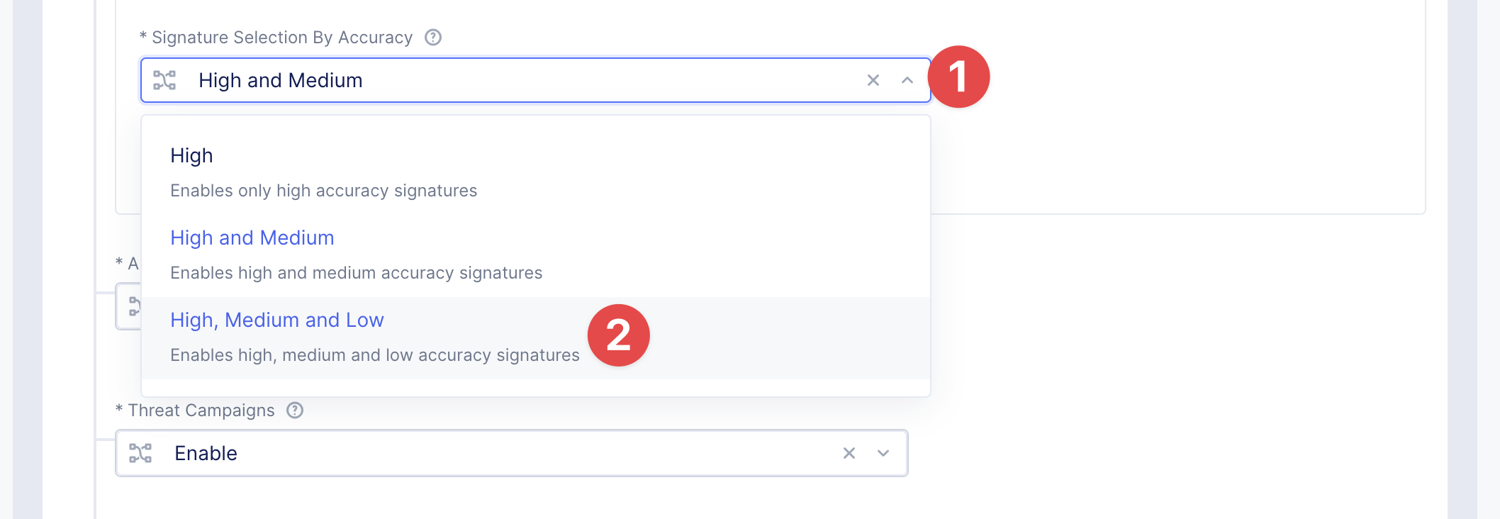Click help icon beside Threat Campaigns
The height and width of the screenshot is (519, 1500).
pyautogui.click(x=295, y=411)
